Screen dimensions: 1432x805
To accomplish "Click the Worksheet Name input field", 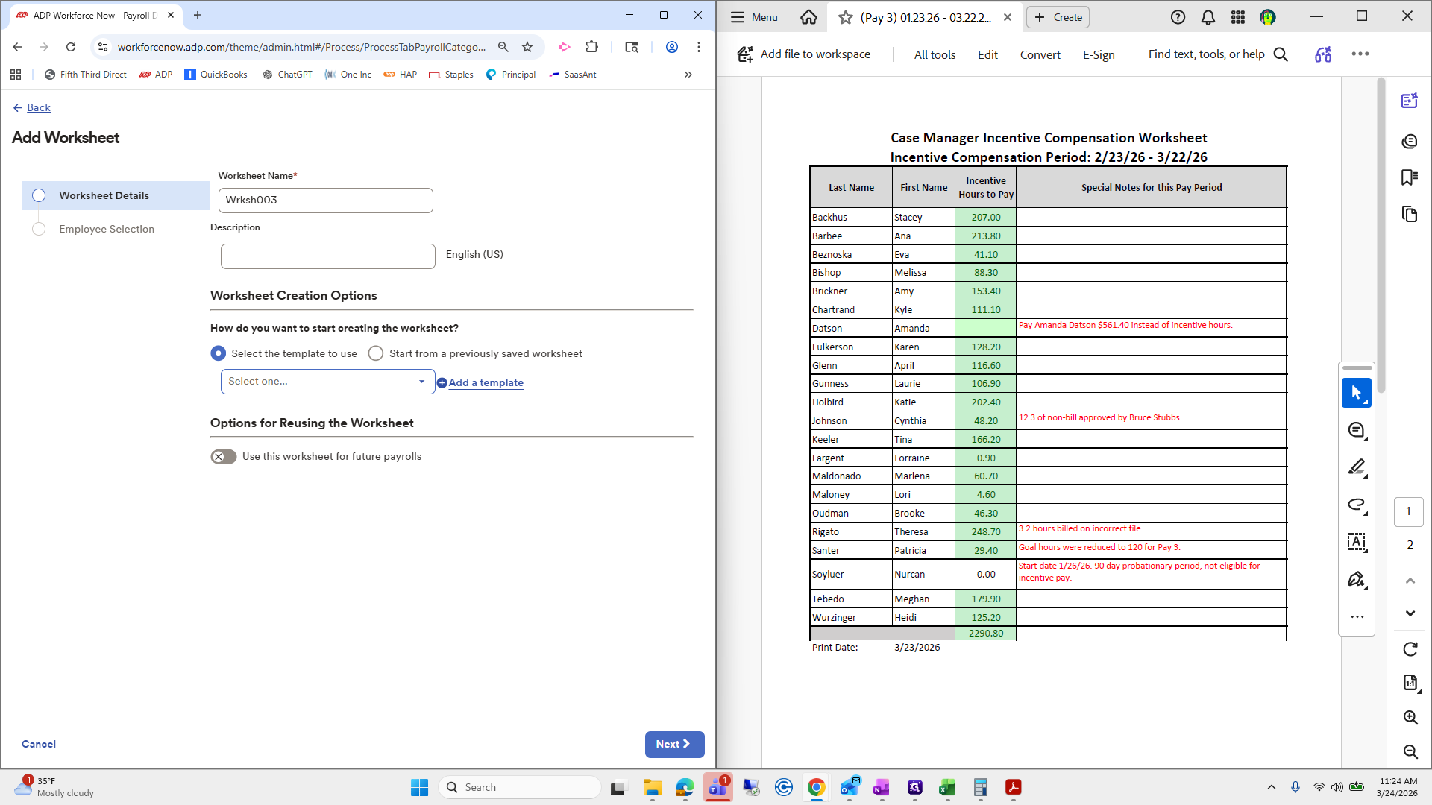I will point(325,201).
